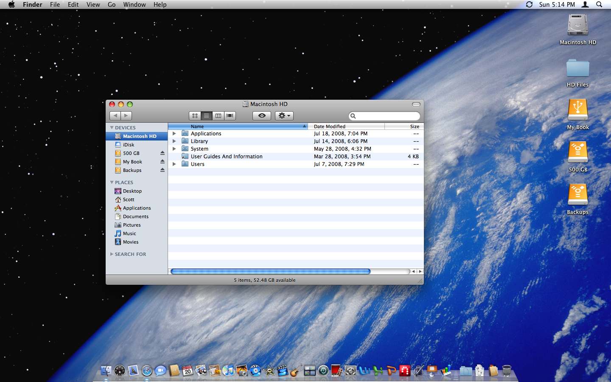Open Safari from the Dock
611x382 pixels.
pos(147,371)
